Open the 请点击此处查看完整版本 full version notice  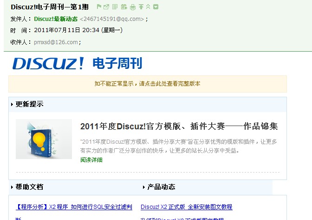click(x=148, y=84)
